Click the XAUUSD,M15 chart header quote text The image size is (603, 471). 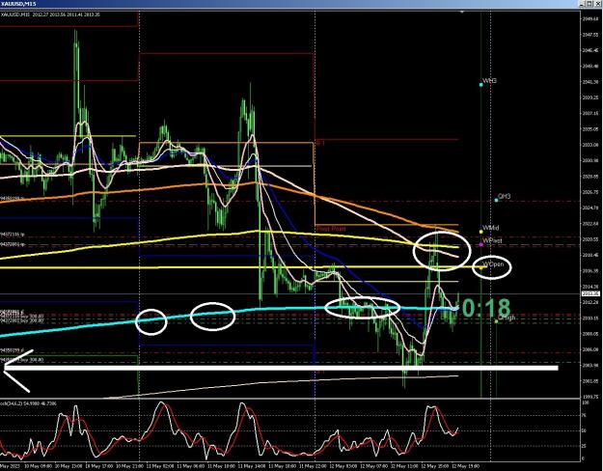[x=50, y=14]
